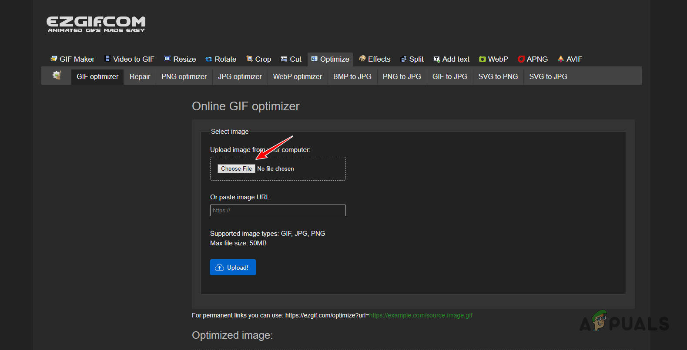687x350 pixels.
Task: Click the APNG icon
Action: tap(521, 59)
